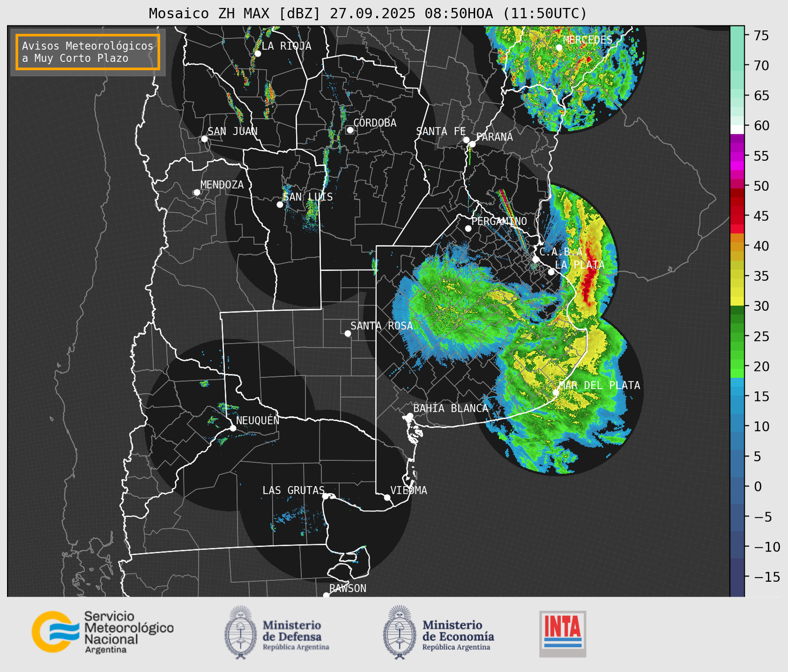Click the Santa Rosa city marker dot

[348, 333]
